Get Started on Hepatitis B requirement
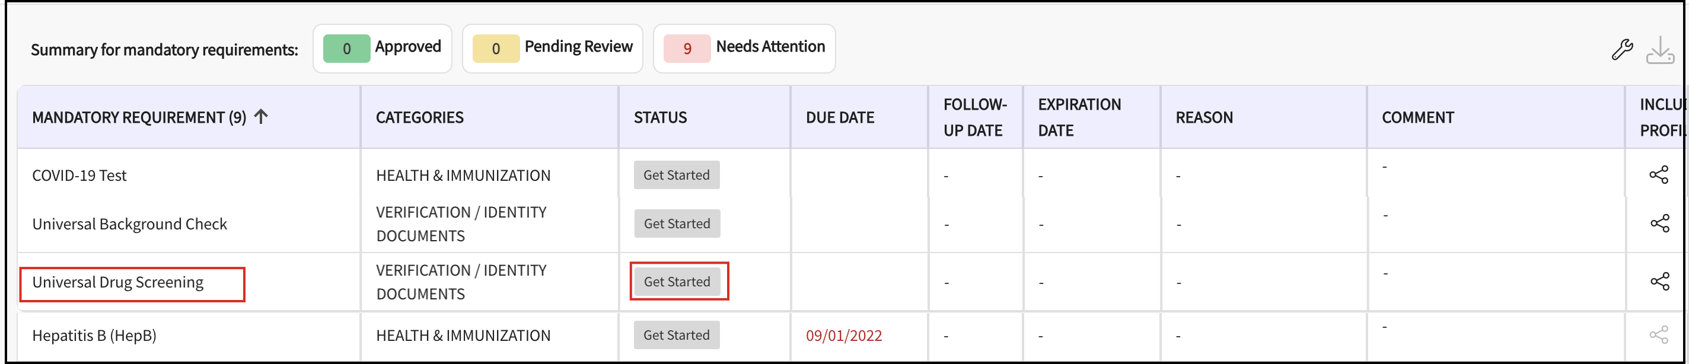 click(677, 335)
